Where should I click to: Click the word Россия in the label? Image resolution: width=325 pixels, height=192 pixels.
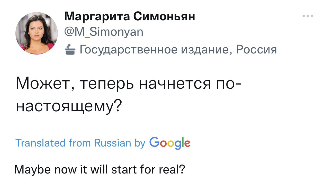(256, 49)
